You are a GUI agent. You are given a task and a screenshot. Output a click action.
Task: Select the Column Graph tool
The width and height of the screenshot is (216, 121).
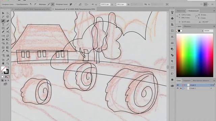point(8,55)
